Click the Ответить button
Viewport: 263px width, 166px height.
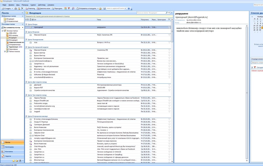[30, 8]
